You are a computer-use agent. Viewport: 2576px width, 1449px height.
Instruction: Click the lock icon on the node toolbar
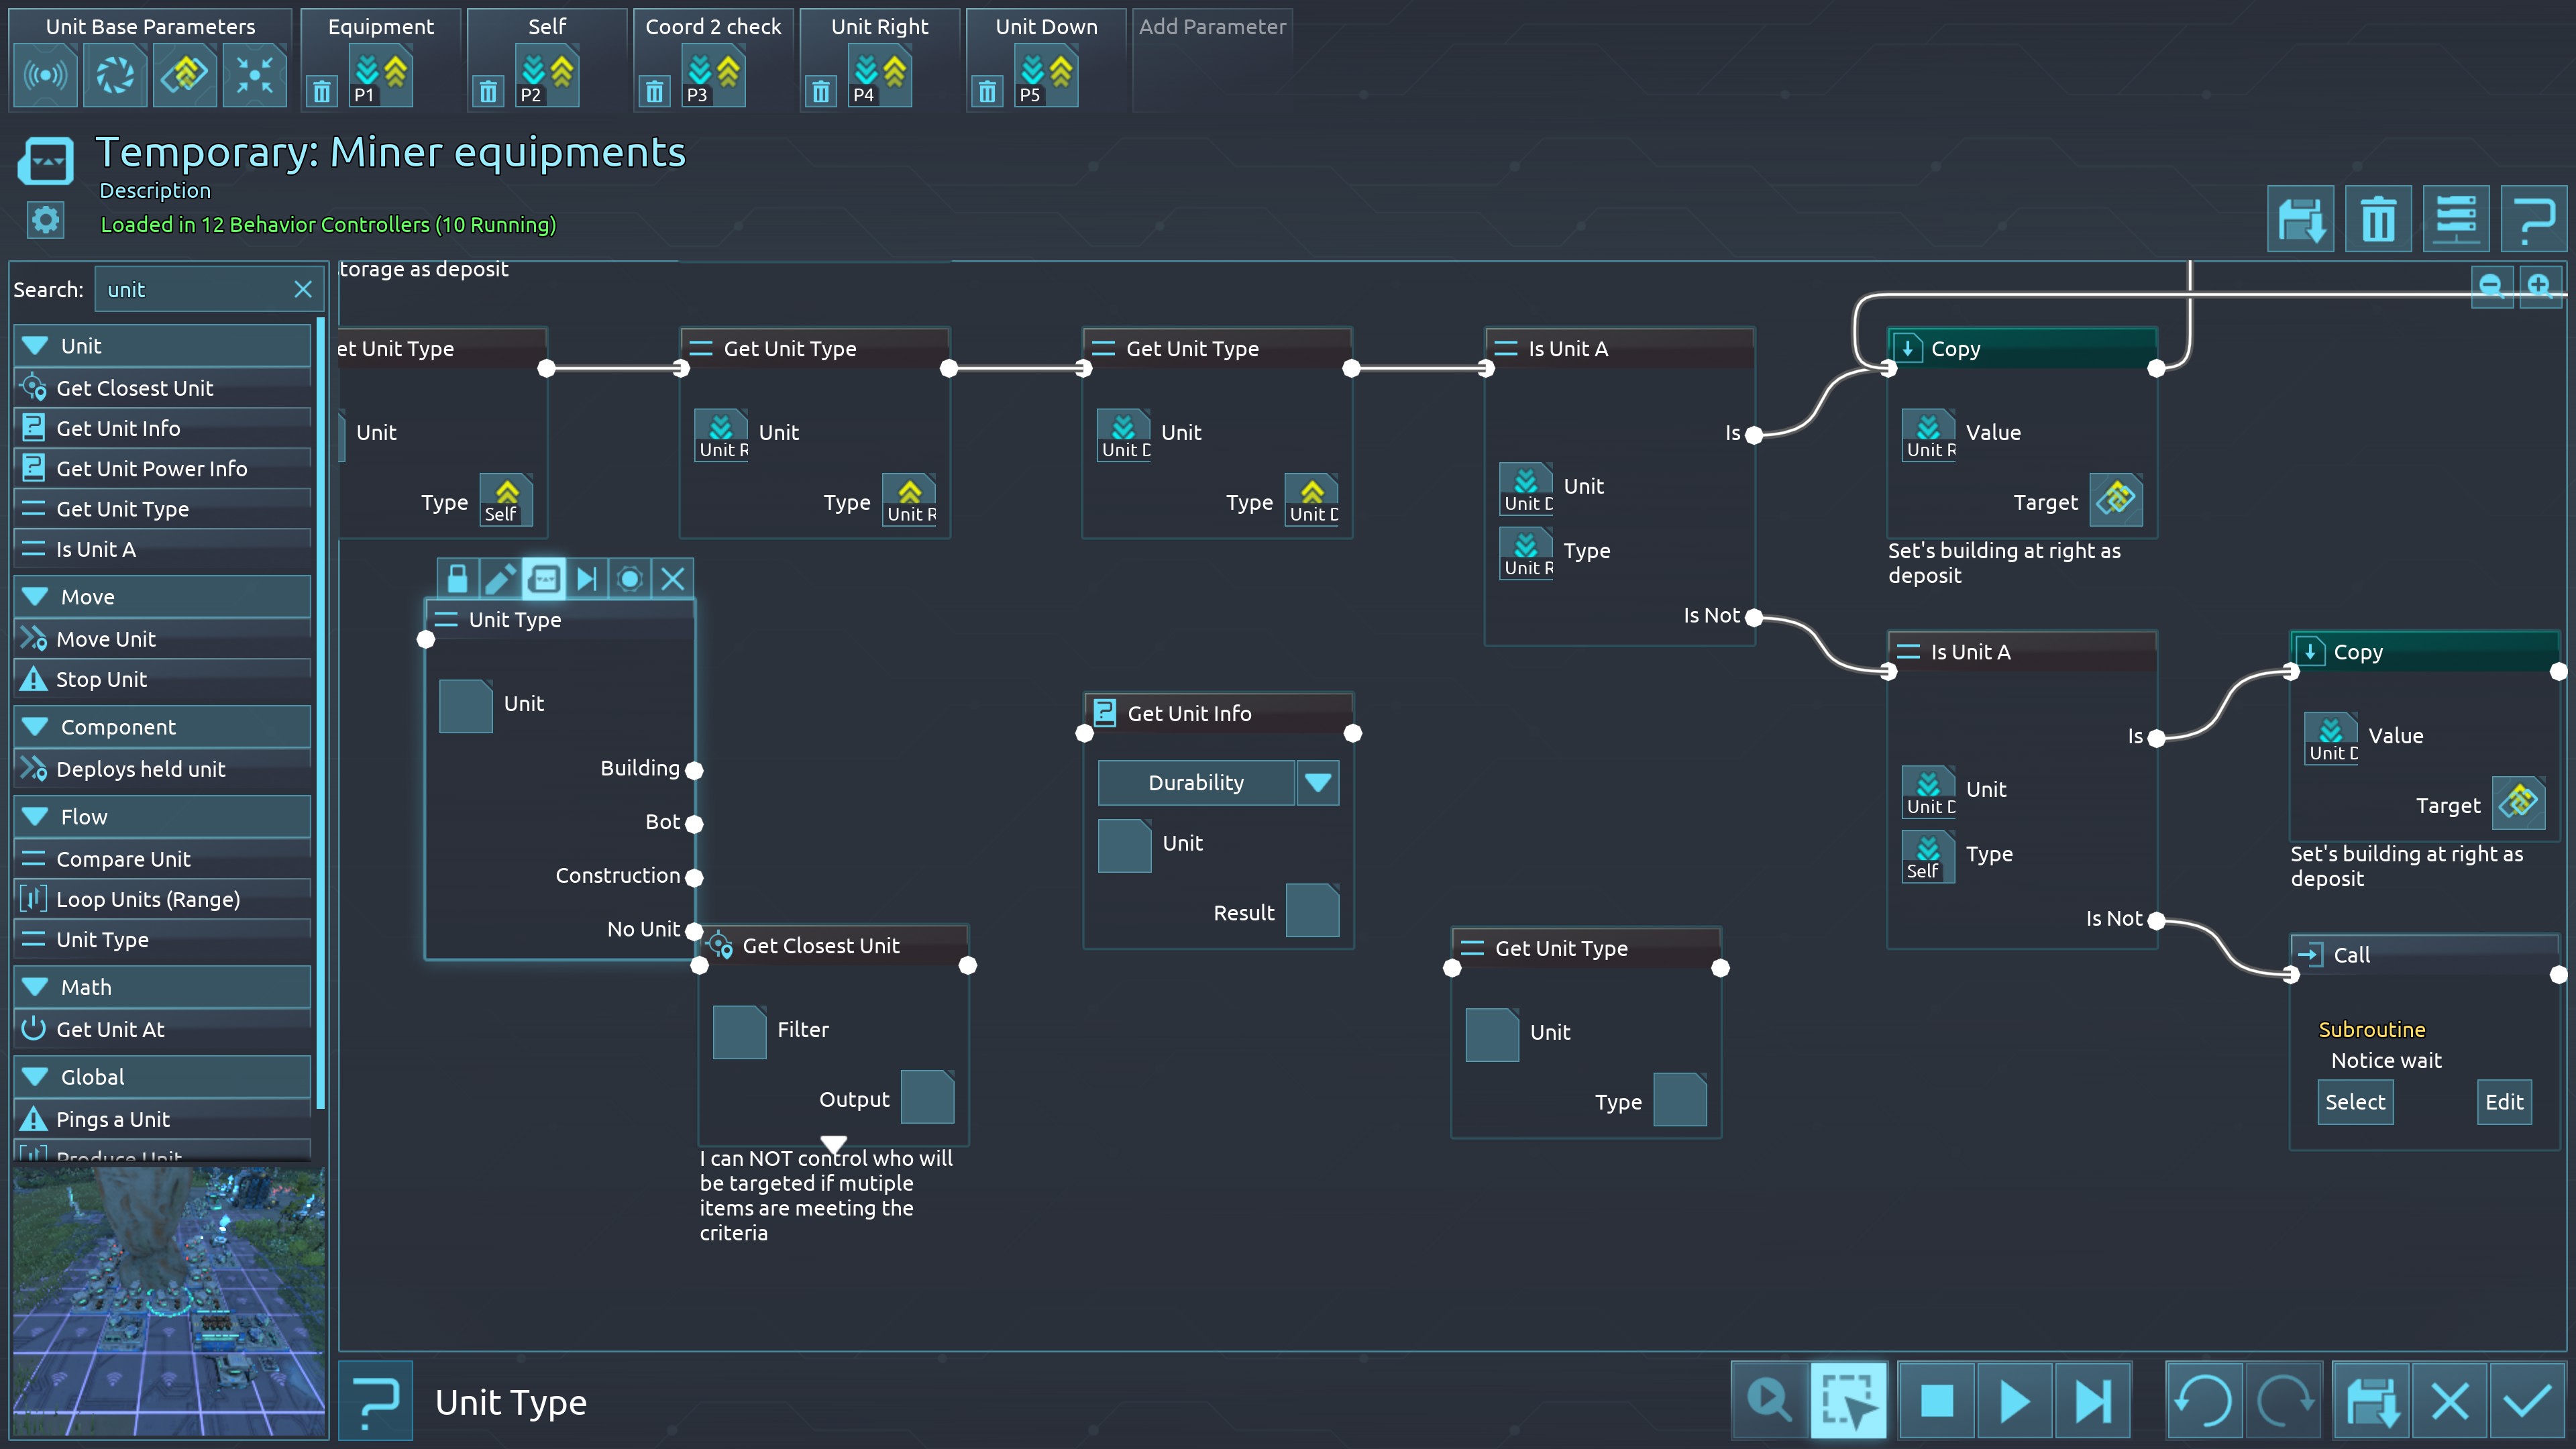(458, 578)
